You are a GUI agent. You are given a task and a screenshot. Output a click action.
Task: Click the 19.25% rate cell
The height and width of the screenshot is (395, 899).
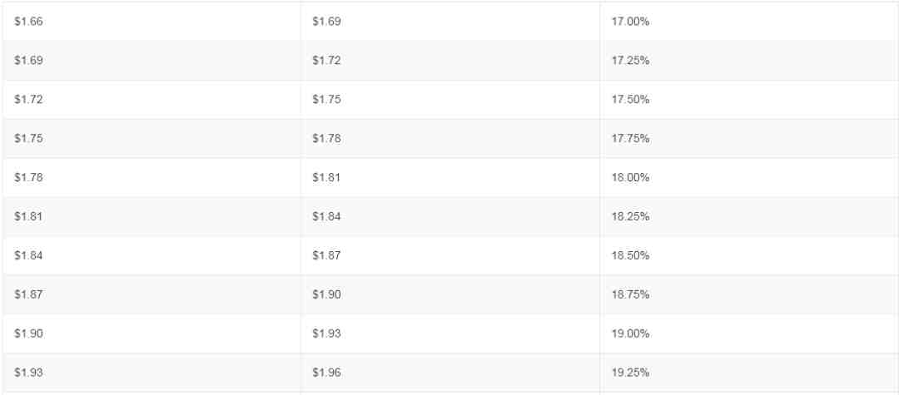click(x=749, y=373)
